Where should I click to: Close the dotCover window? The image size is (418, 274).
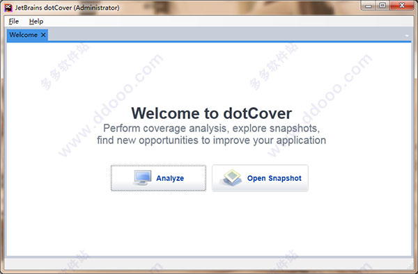click(402, 6)
